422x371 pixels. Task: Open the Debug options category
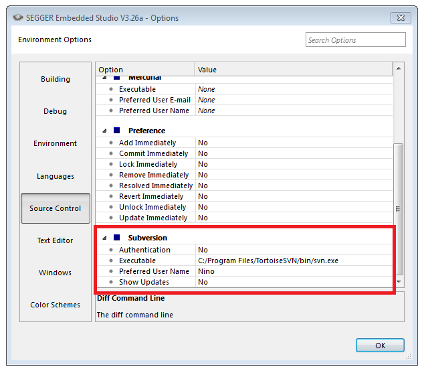coord(56,111)
